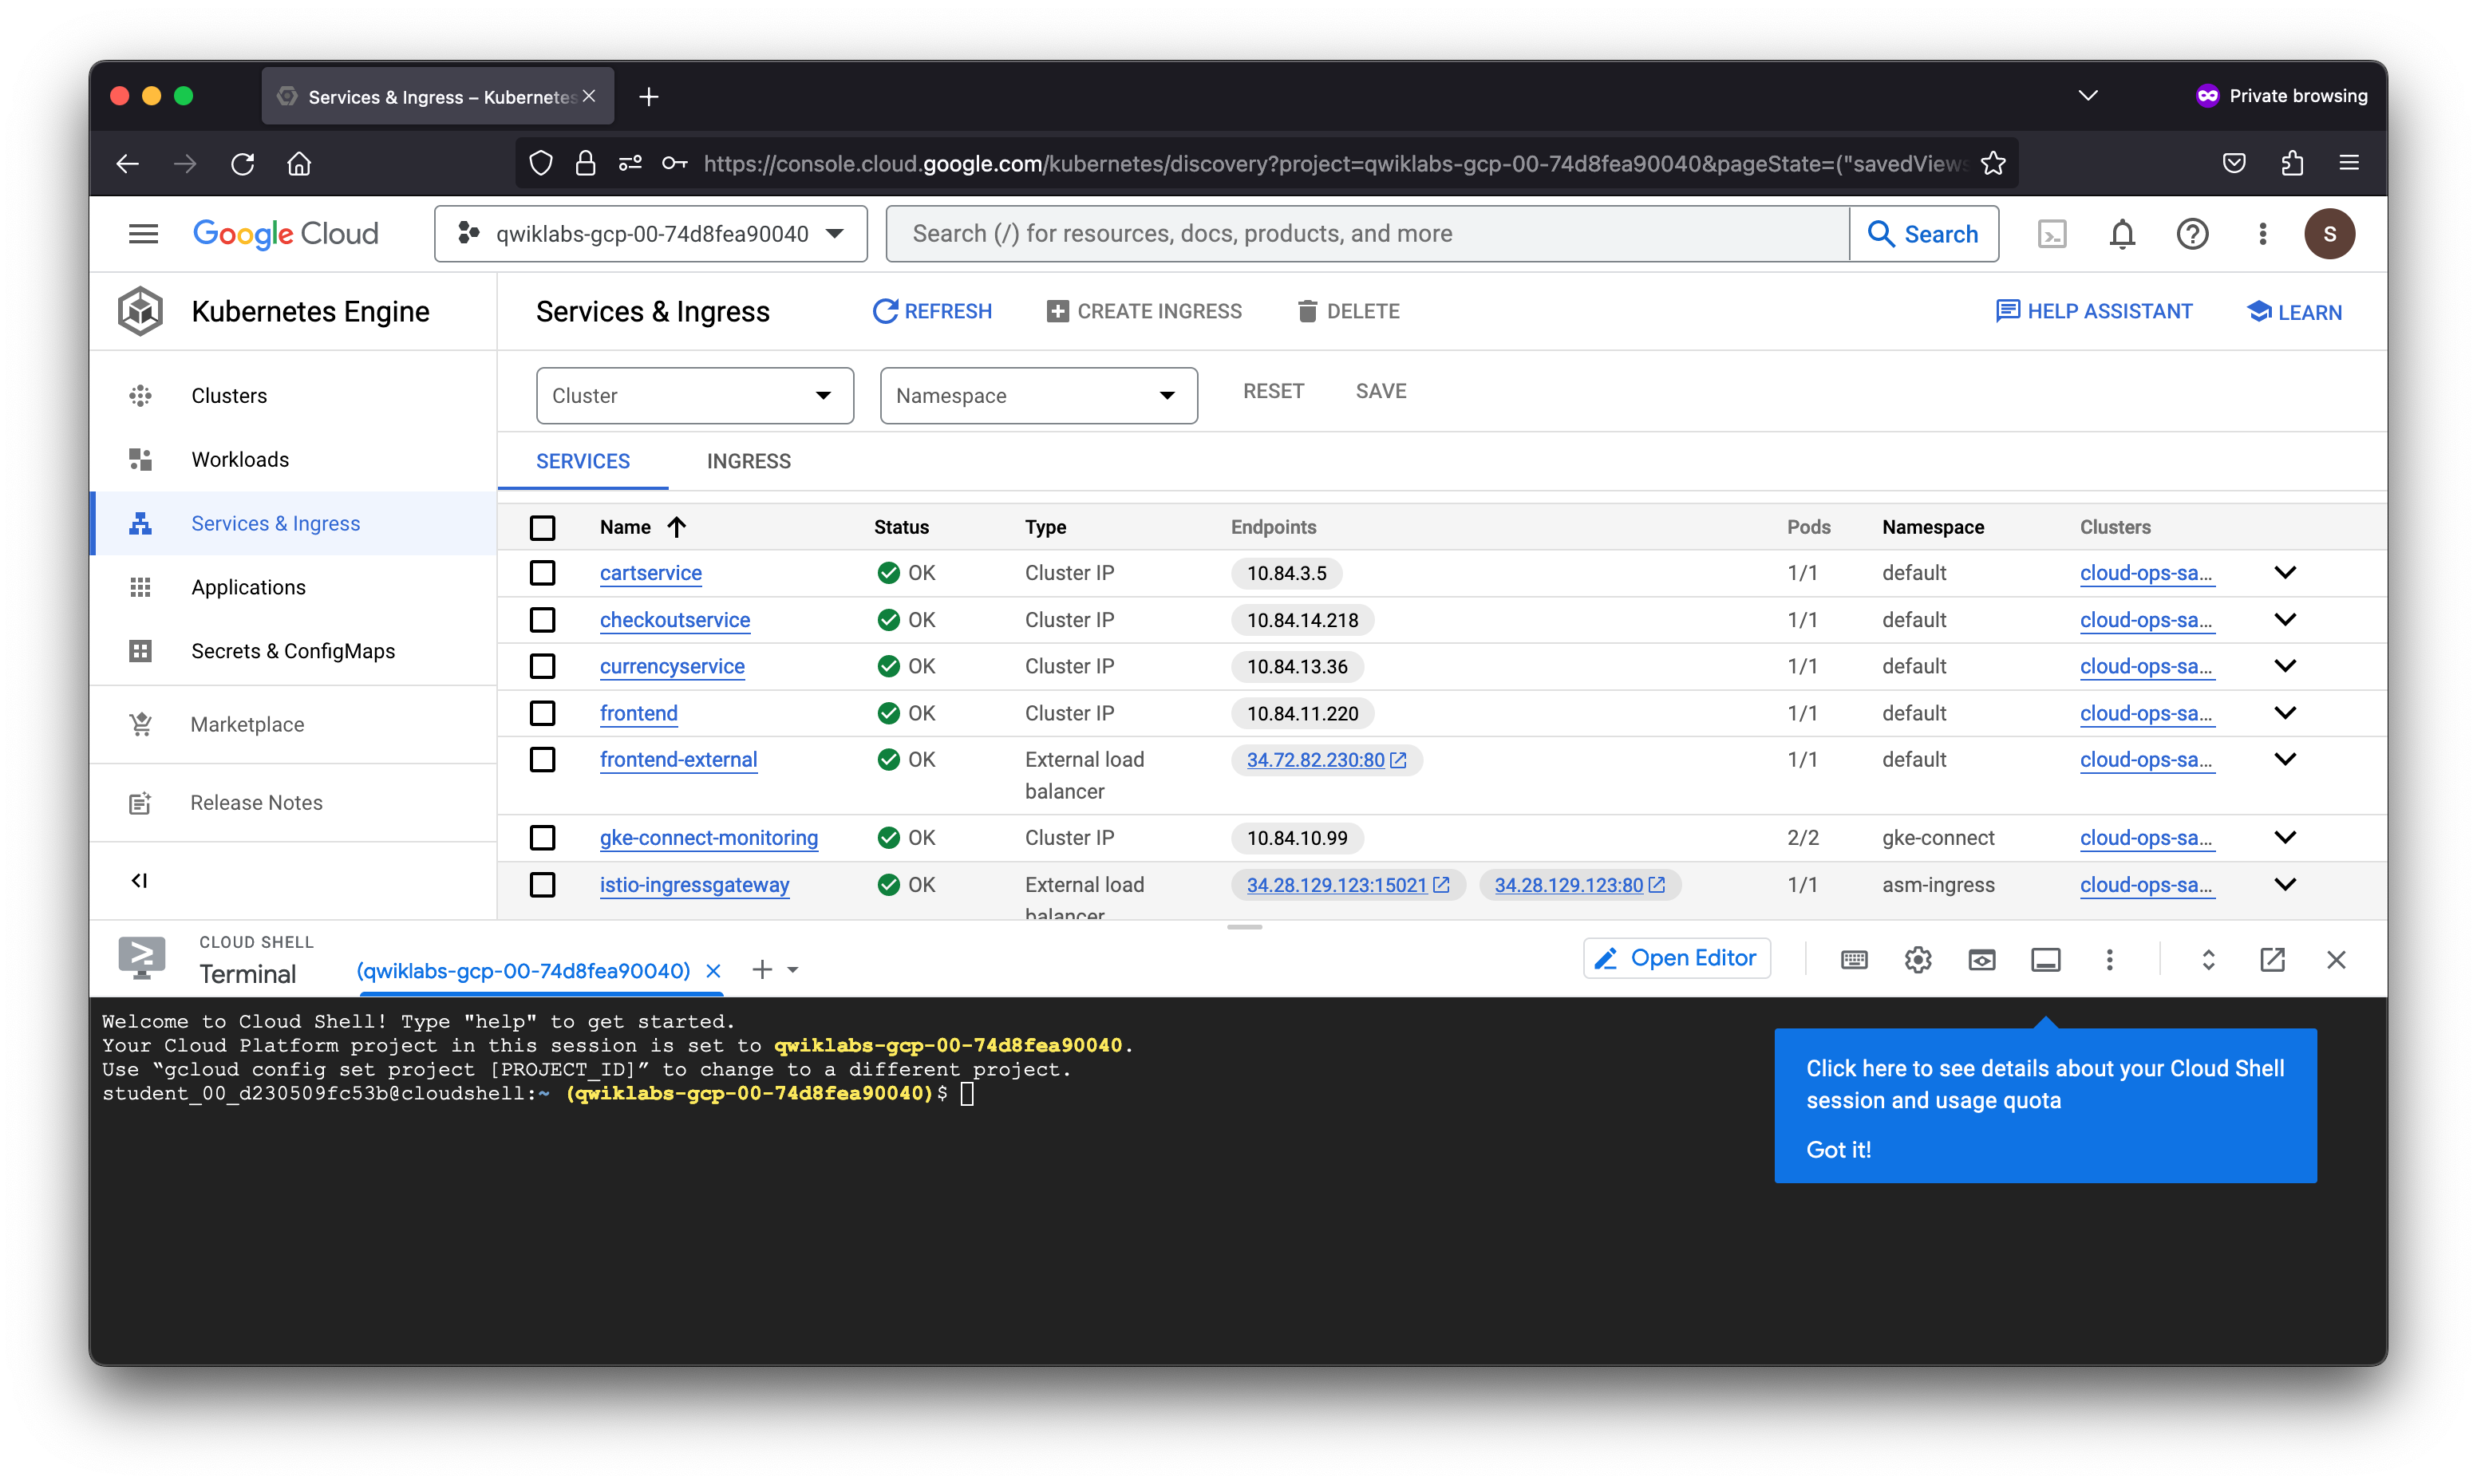Expand the cartservice row details

tap(2285, 573)
